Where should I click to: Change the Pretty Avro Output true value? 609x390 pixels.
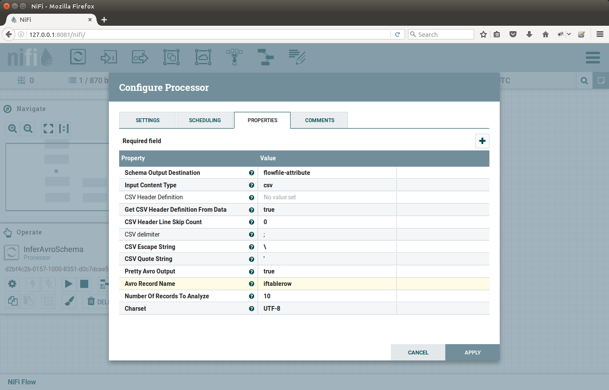327,271
